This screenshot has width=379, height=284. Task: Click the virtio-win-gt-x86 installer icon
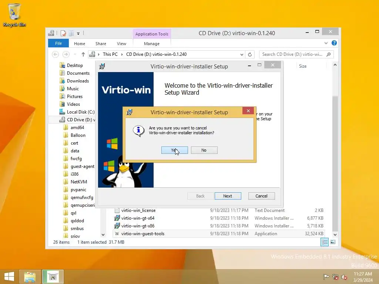coord(117,226)
